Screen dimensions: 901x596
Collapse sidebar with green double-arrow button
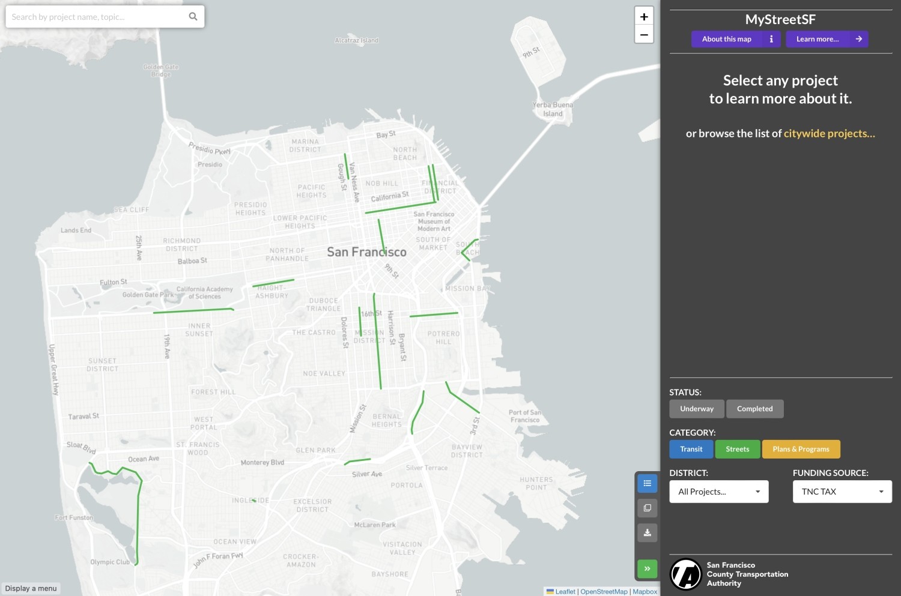[x=648, y=568]
